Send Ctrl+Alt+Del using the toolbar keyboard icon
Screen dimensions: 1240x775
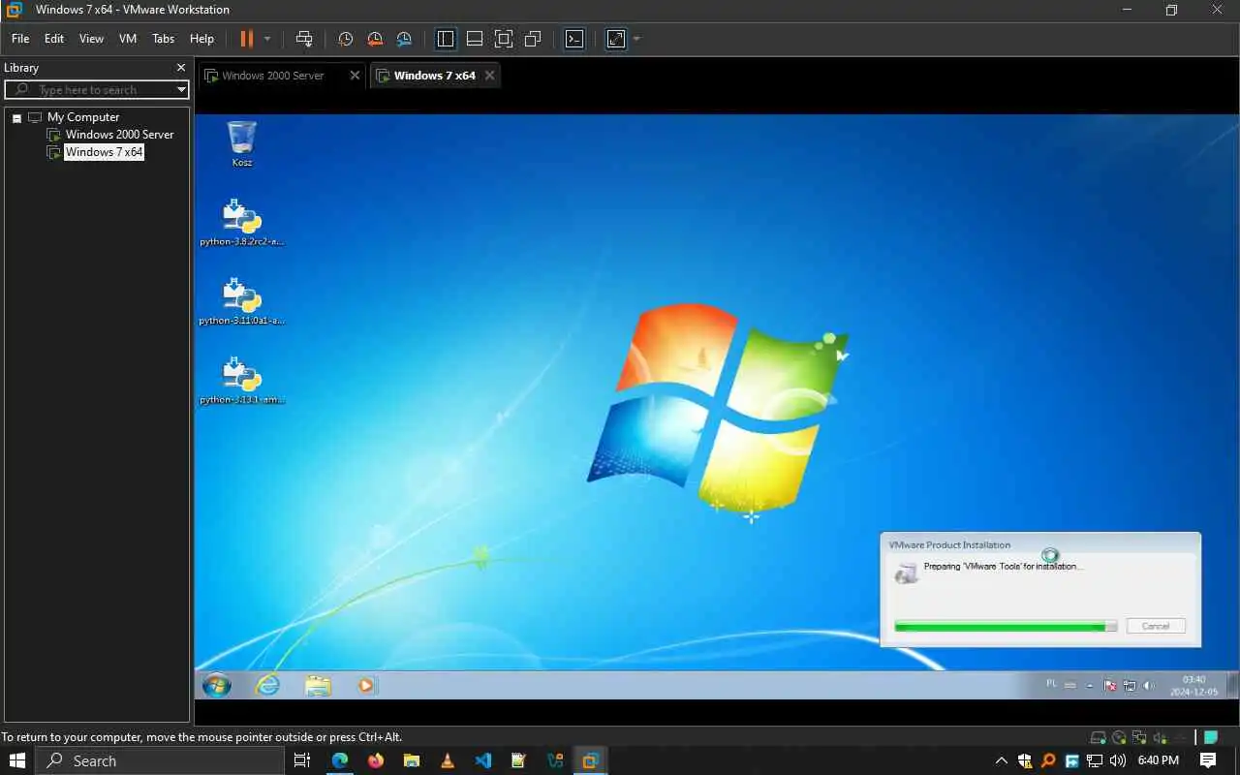click(x=304, y=39)
